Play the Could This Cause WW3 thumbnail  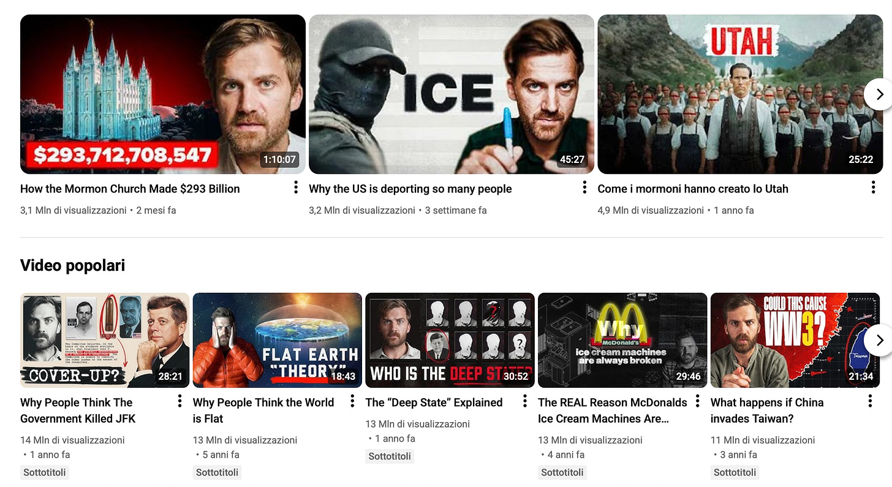[795, 340]
